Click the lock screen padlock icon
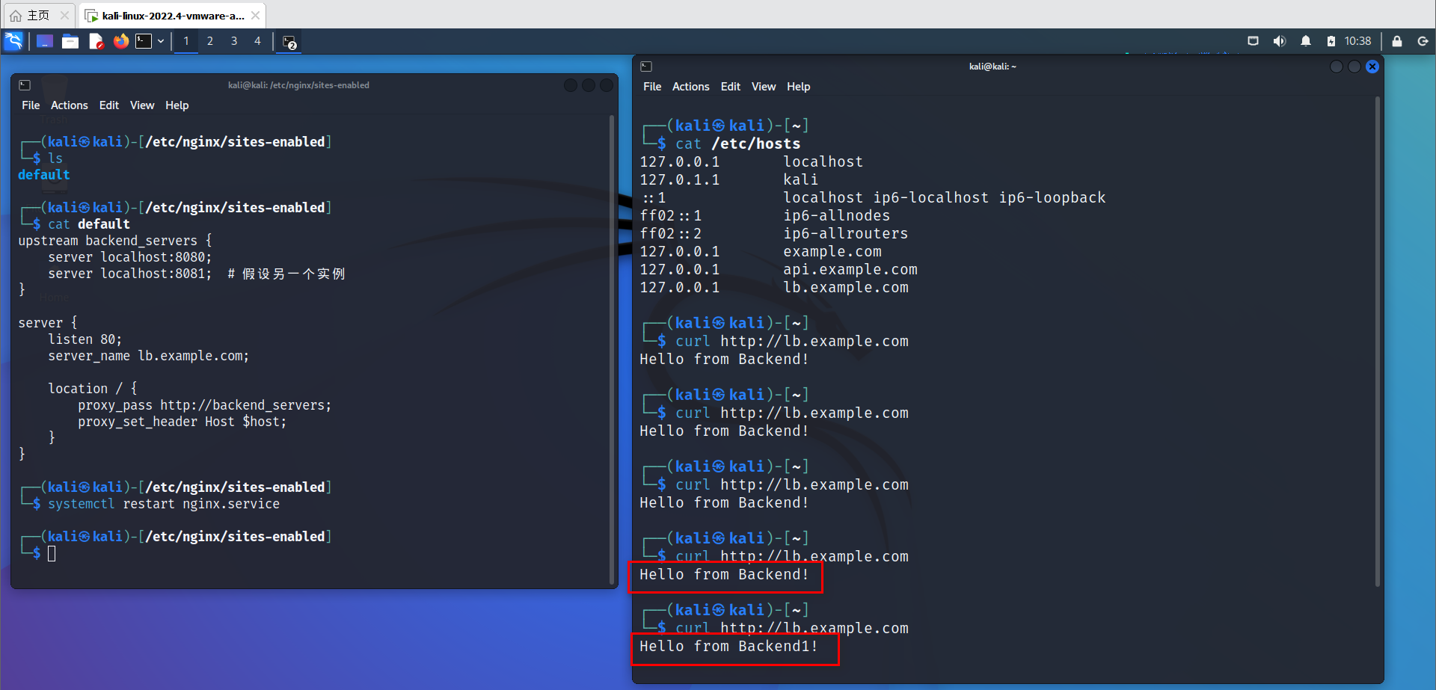Screen dimensions: 1436x690 [1396, 41]
